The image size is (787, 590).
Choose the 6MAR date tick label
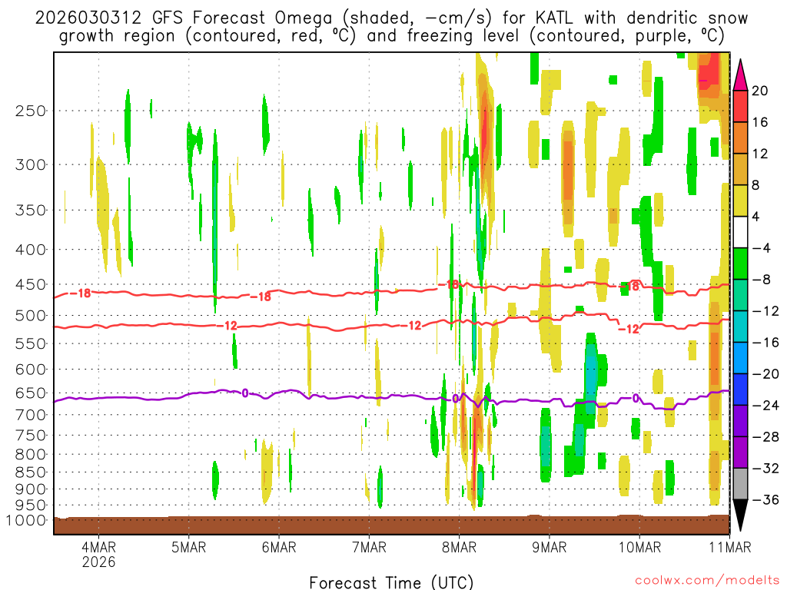[x=279, y=547]
